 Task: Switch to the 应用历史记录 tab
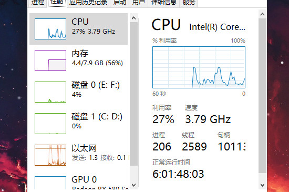(x=88, y=3)
